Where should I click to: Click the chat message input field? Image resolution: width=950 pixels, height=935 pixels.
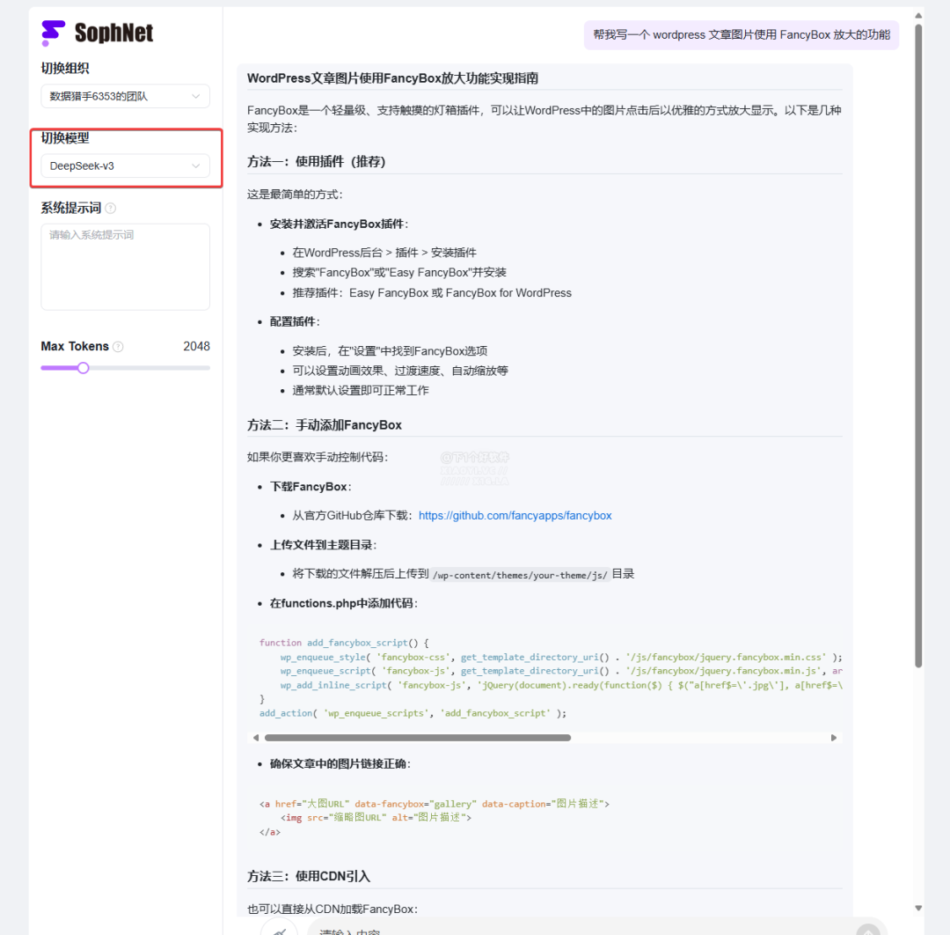pos(572,930)
